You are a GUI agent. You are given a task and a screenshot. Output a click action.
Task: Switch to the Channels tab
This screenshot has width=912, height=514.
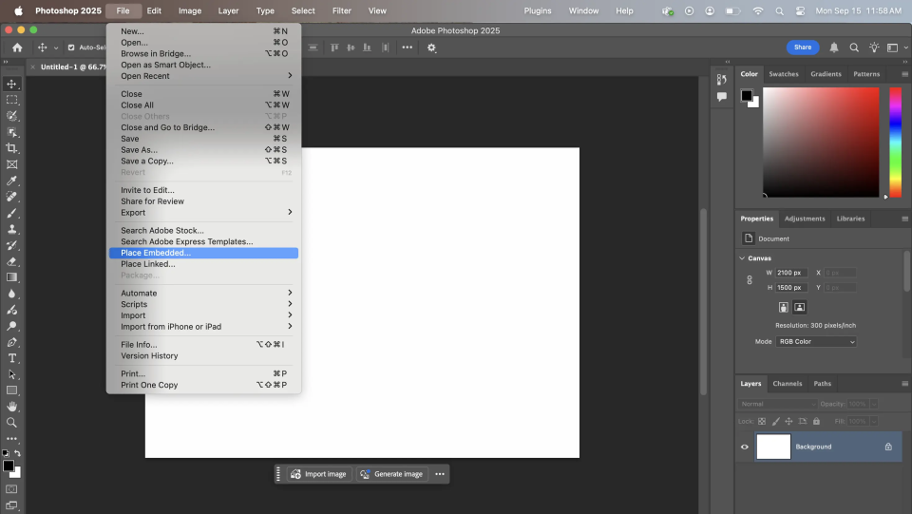787,384
